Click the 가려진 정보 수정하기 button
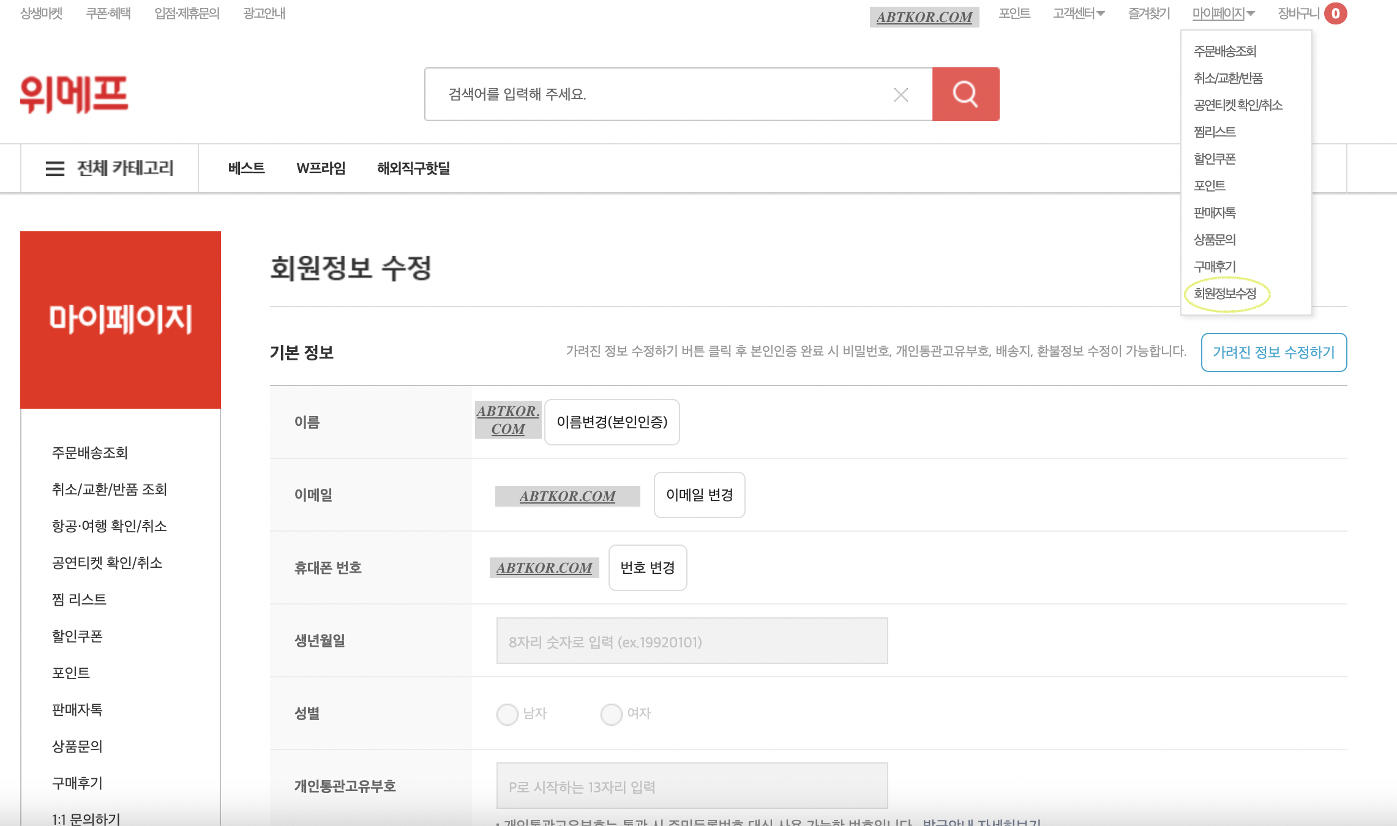This screenshot has width=1397, height=826. [1274, 352]
